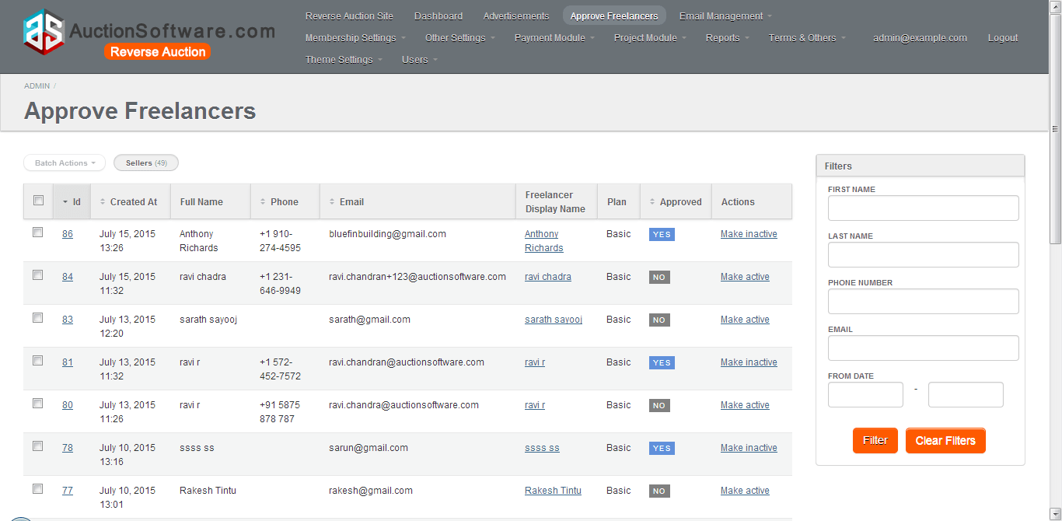
Task: Check the row checkbox for Id 77
Action: [x=37, y=489]
